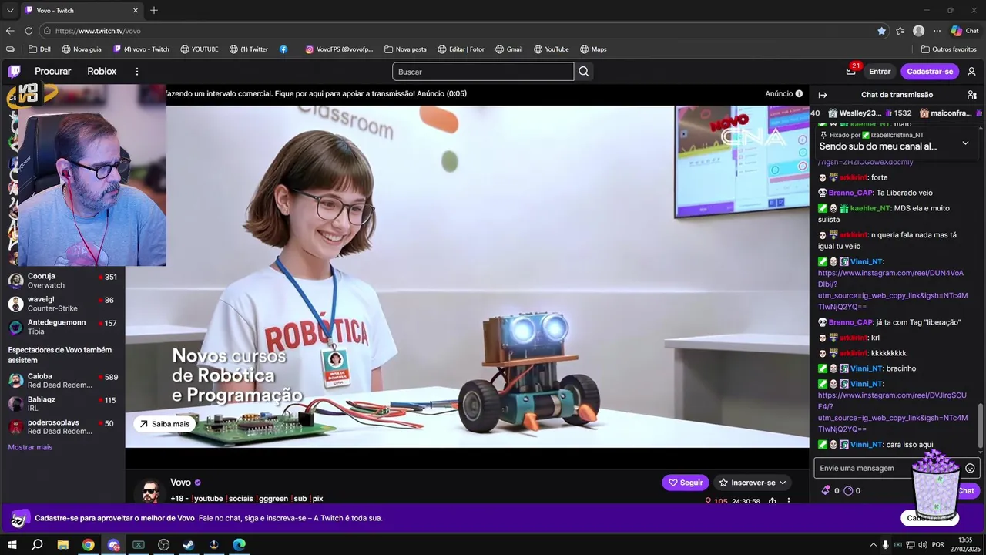This screenshot has width=986, height=555.
Task: Click the browser address bar URL
Action: point(98,31)
